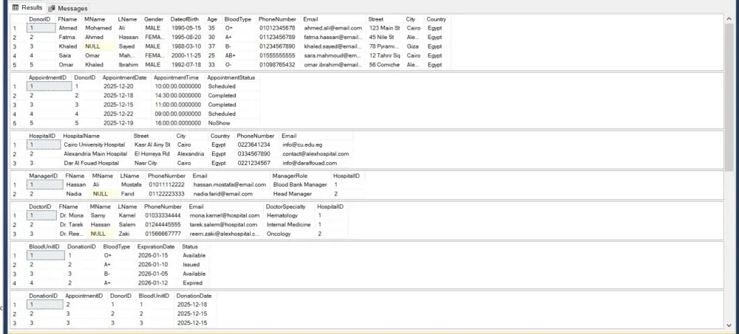This screenshot has height=334, width=739.
Task: Click the phone cell '01098765432'
Action: coord(278,65)
